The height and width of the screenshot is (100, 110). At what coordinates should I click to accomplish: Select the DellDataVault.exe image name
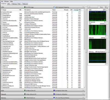tap(7, 52)
